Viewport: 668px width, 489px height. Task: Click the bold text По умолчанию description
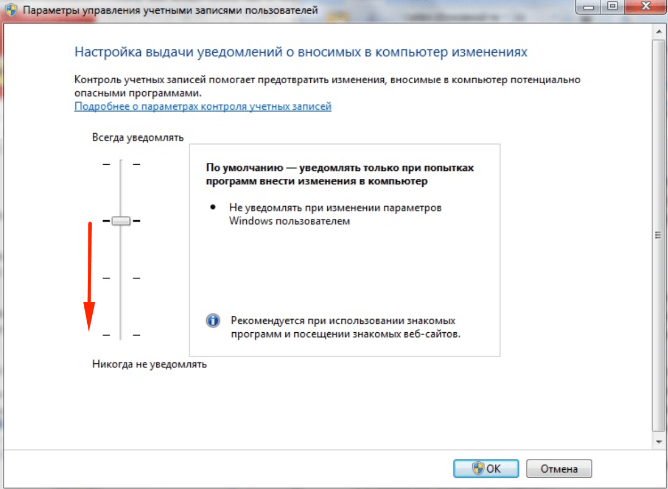340,174
